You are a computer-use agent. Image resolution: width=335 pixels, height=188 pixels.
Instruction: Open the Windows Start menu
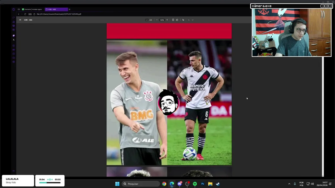tap(117, 184)
